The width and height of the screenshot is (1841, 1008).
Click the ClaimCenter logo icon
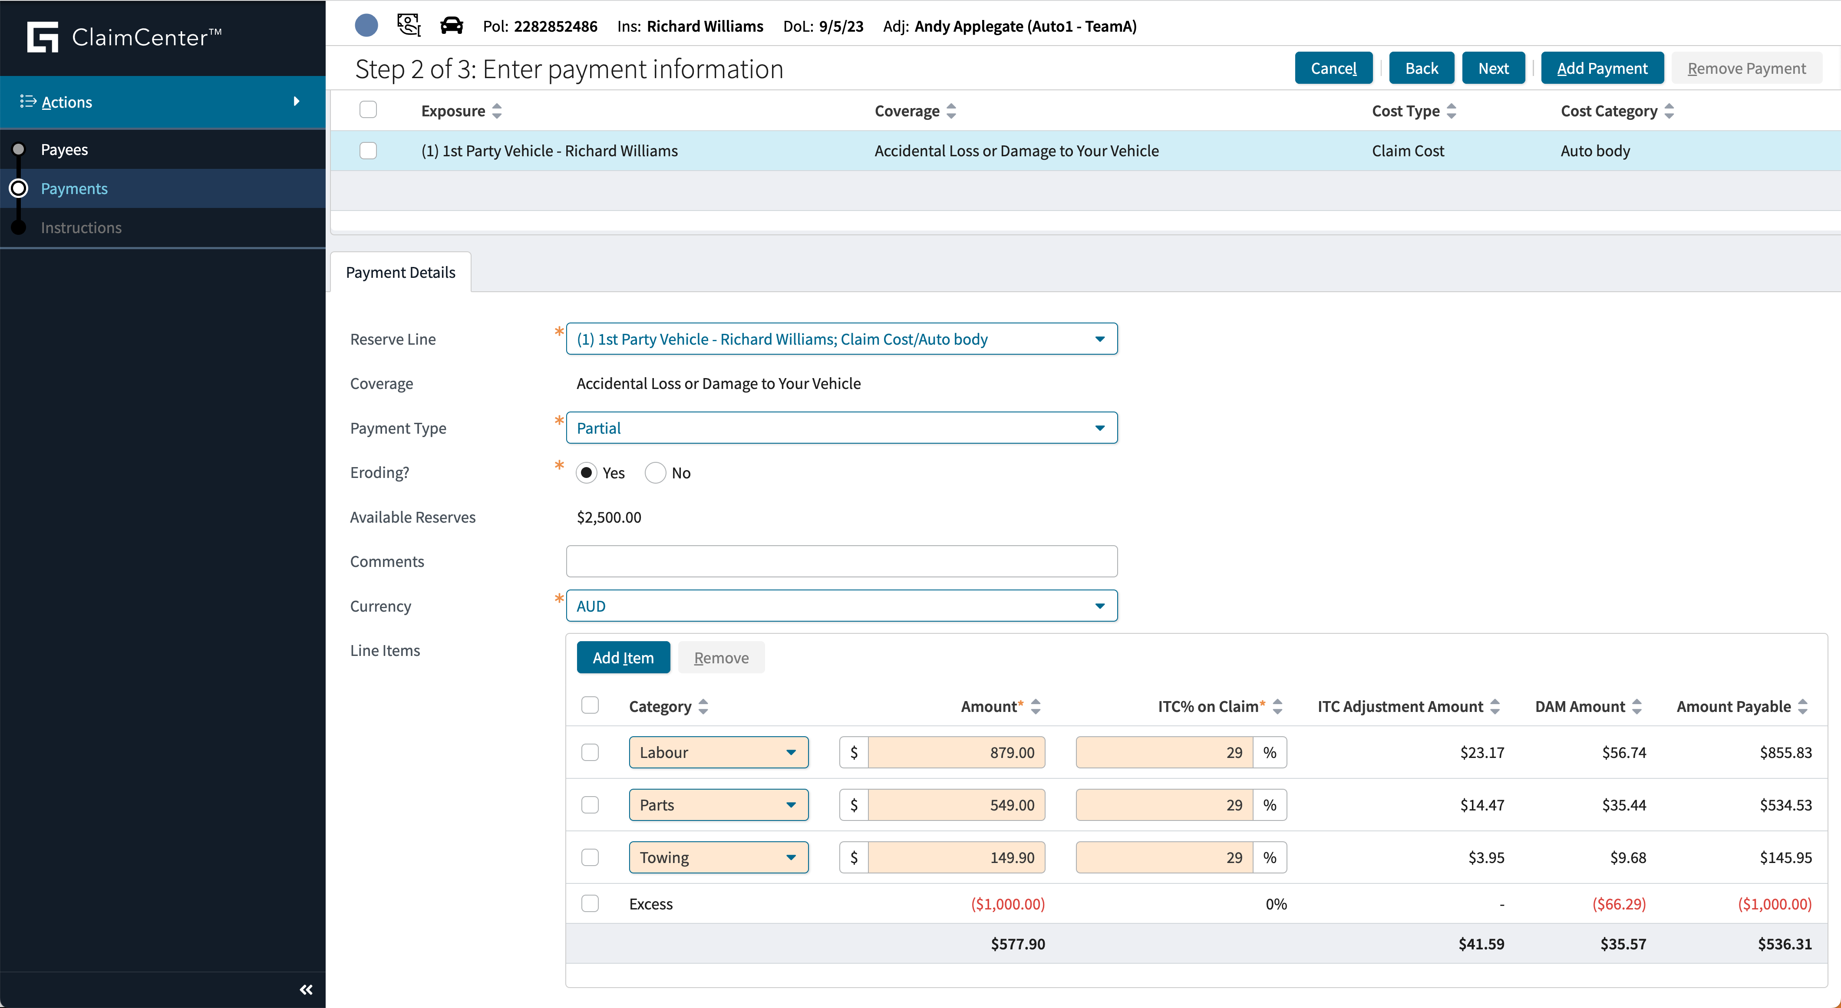[42, 37]
